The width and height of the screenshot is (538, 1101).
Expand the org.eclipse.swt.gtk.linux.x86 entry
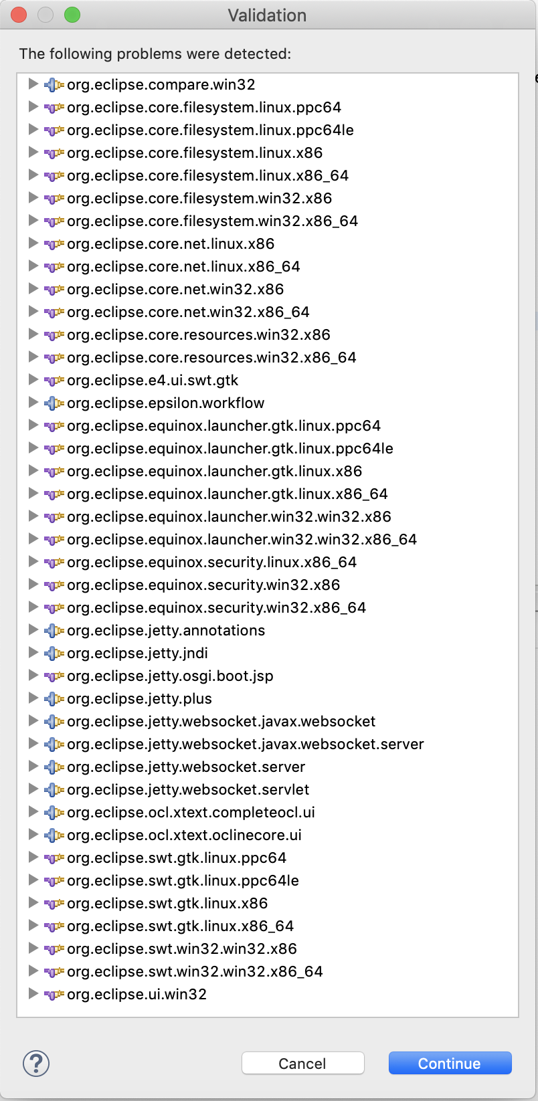pyautogui.click(x=33, y=903)
